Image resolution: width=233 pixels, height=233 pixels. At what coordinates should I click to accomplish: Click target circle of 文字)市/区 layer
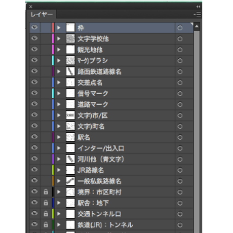(180, 115)
